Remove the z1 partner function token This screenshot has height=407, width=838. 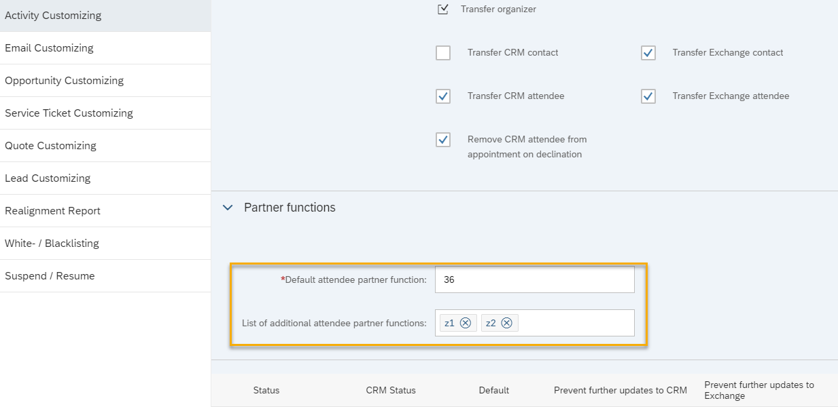coord(466,323)
